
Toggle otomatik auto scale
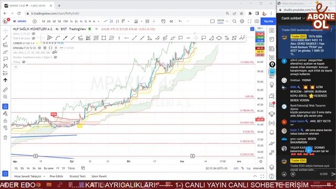point(259,168)
